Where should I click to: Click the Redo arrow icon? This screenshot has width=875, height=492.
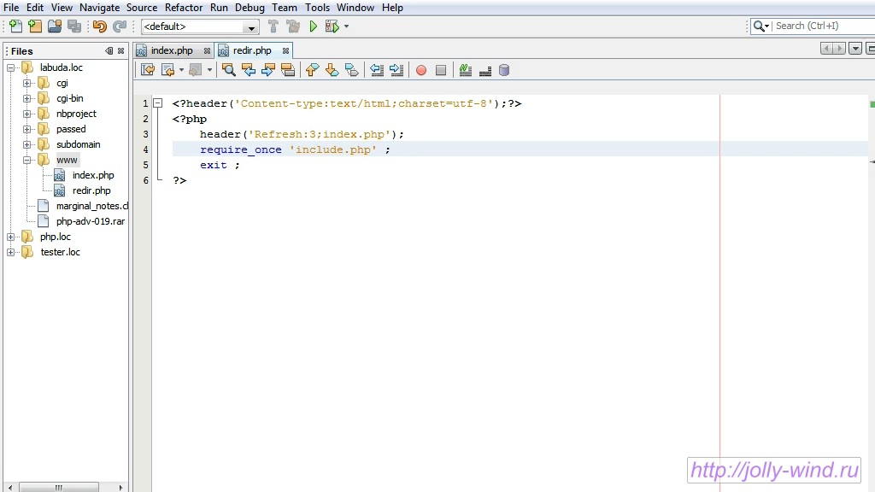point(120,26)
